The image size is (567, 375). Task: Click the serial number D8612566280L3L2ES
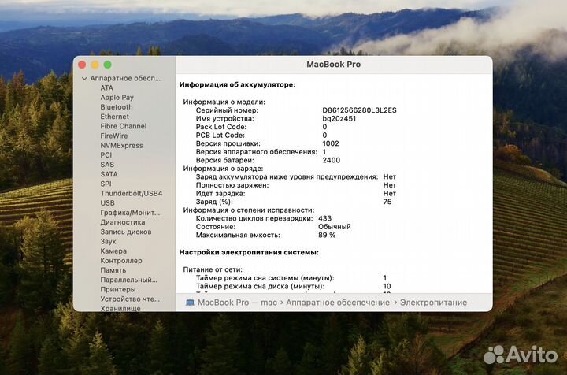359,110
